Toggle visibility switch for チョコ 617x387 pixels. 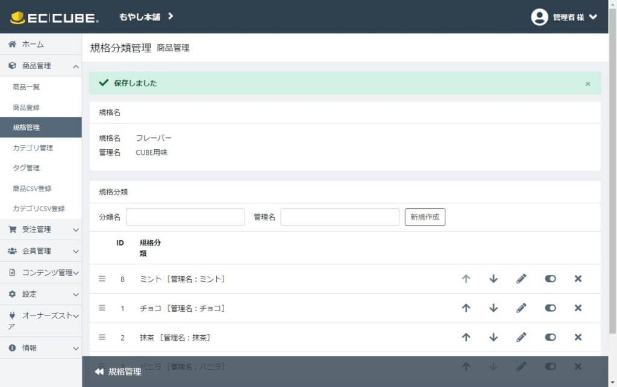(x=550, y=308)
